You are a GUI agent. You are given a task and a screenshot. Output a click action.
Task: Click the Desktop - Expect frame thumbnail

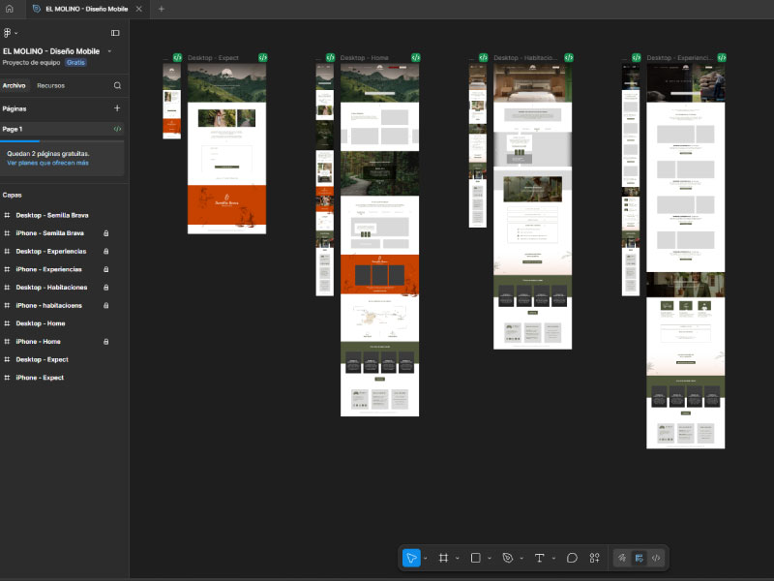tap(226, 148)
